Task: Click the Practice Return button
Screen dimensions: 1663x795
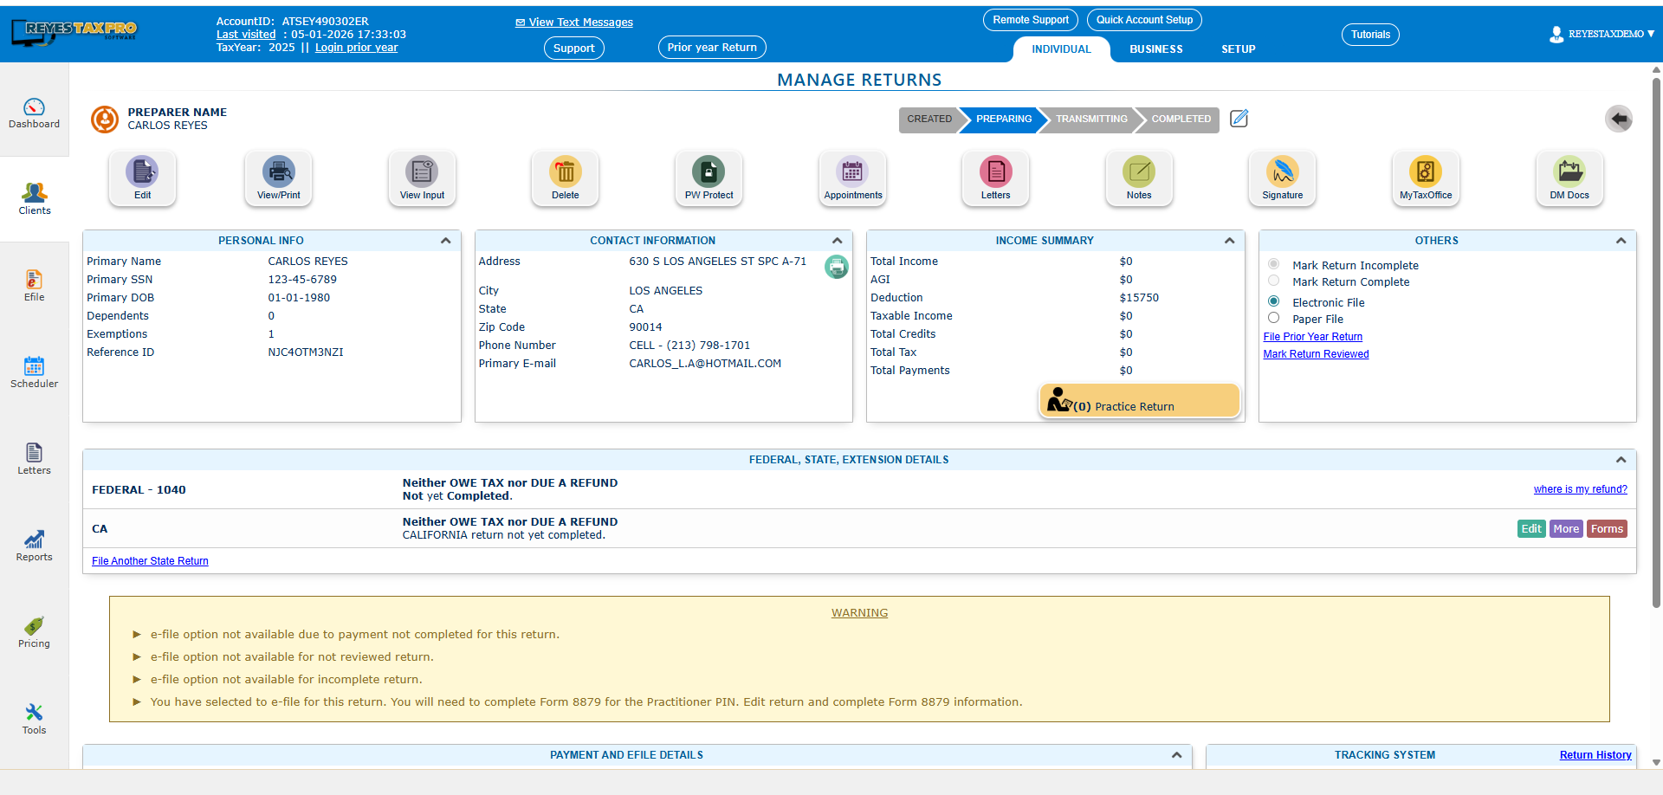Action: (1140, 401)
